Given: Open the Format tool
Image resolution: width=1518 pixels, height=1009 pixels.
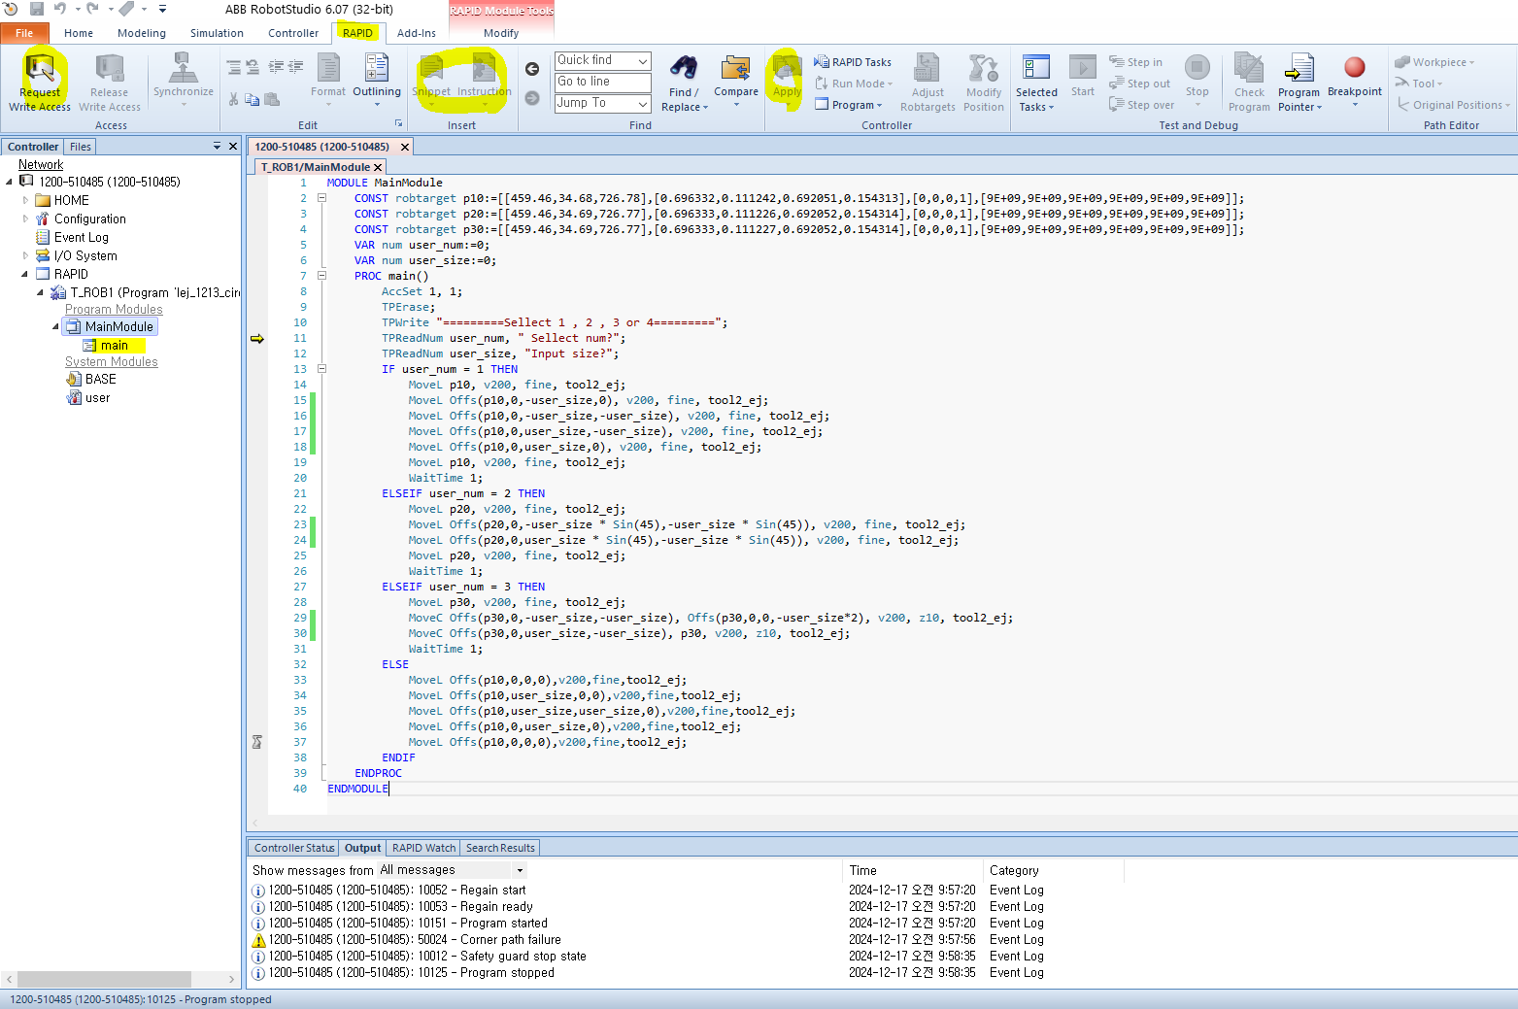Looking at the screenshot, I should point(328,68).
